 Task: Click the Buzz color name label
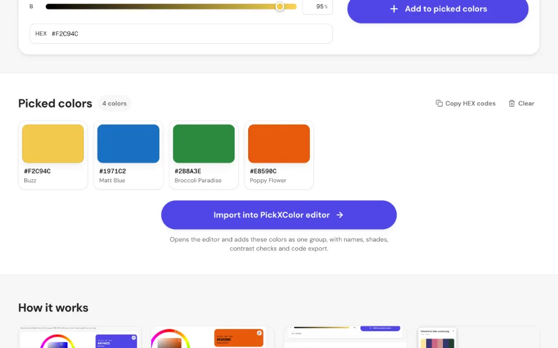pyautogui.click(x=30, y=180)
